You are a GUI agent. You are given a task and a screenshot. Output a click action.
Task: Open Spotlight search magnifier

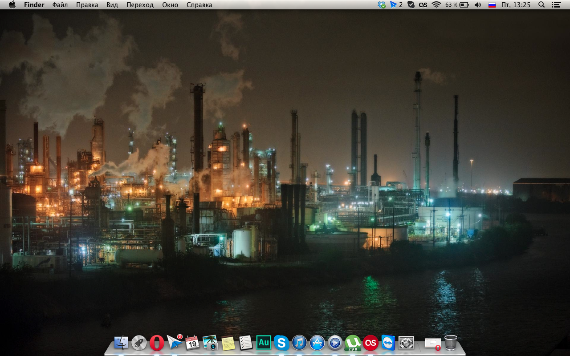click(x=541, y=5)
